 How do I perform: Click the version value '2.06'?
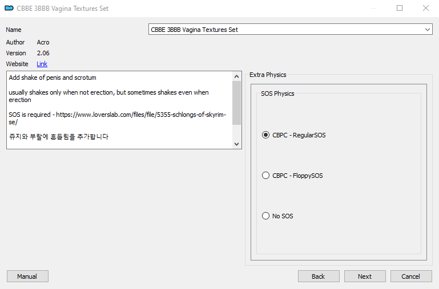pyautogui.click(x=43, y=53)
